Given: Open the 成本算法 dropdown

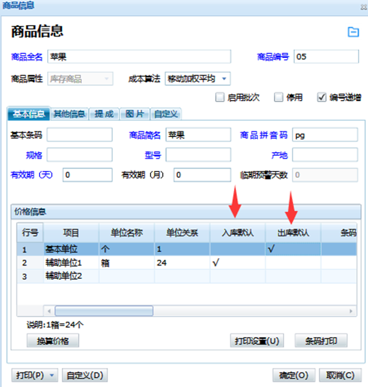Looking at the screenshot, I should click(224, 78).
